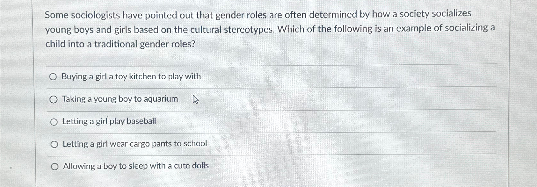Click the word 'stereotypes' in the question text
The image size is (537, 187).
(x=249, y=30)
